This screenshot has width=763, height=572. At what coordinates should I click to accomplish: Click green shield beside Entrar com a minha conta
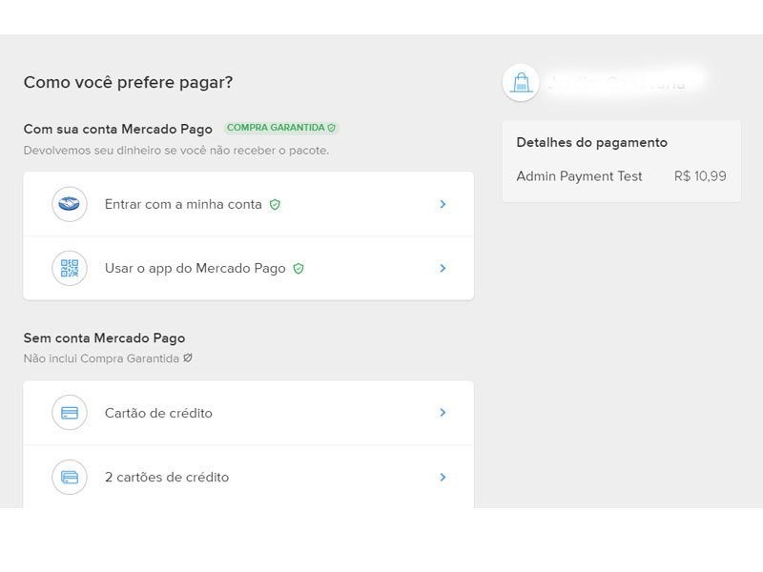click(x=275, y=204)
